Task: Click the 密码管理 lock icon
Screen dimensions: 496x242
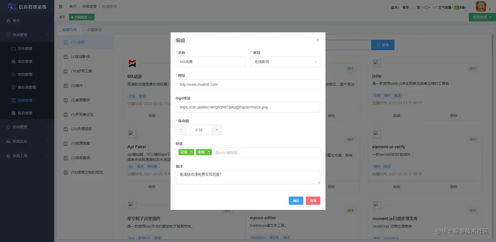Action: (x=13, y=74)
